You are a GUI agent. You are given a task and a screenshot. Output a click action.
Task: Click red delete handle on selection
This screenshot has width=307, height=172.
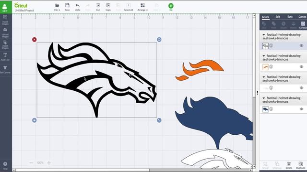tap(35, 40)
